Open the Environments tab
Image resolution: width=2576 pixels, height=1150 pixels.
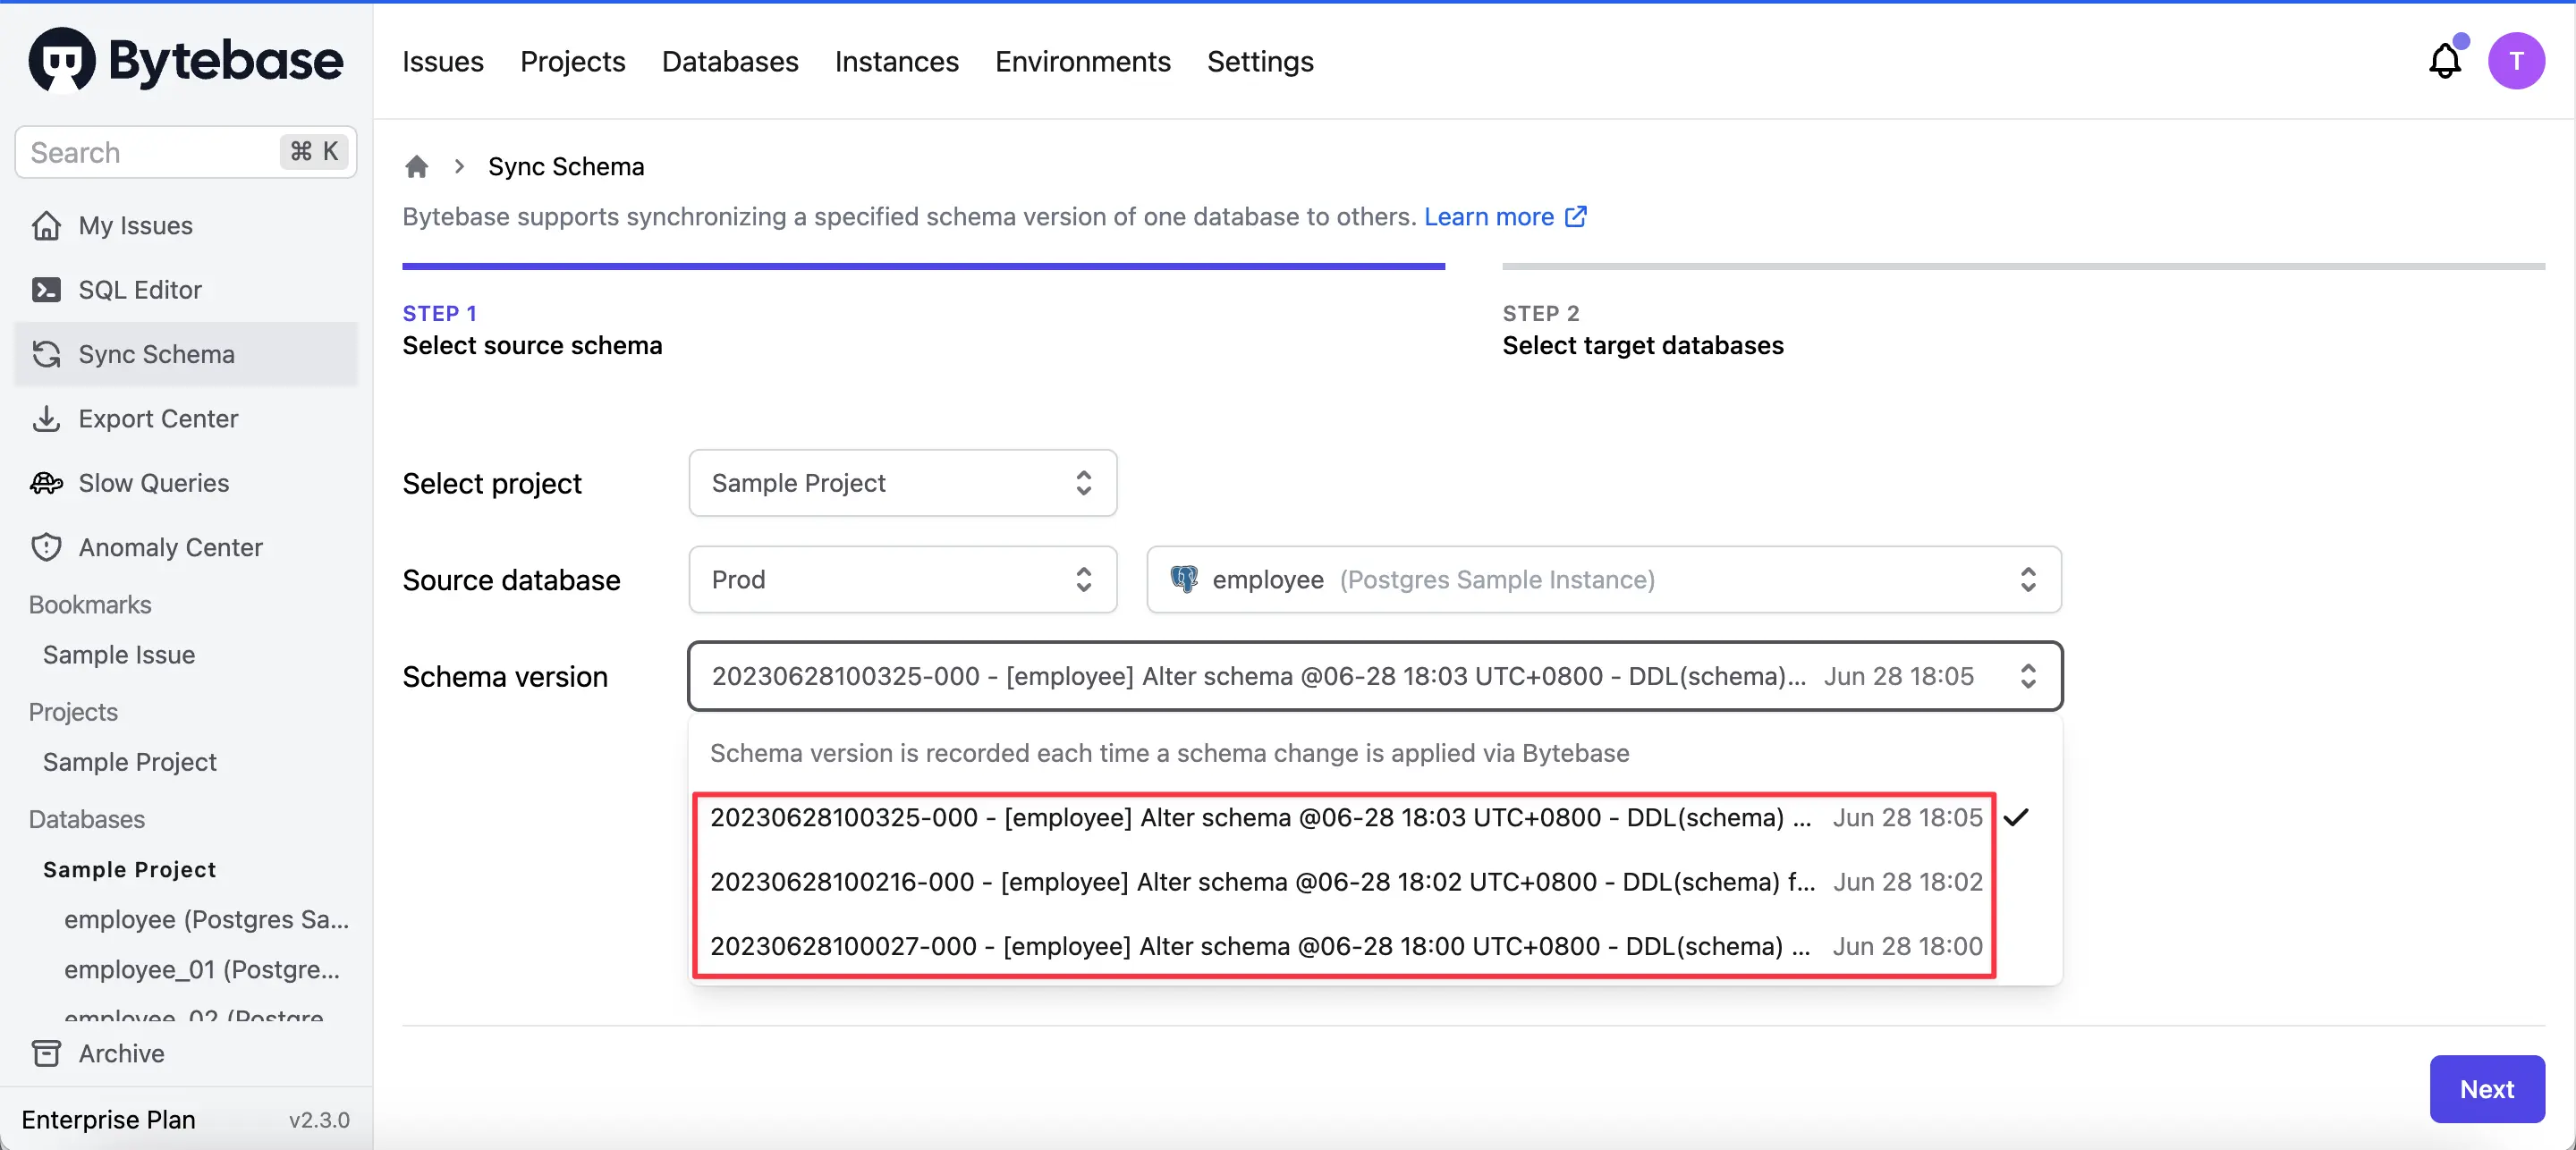coord(1082,61)
